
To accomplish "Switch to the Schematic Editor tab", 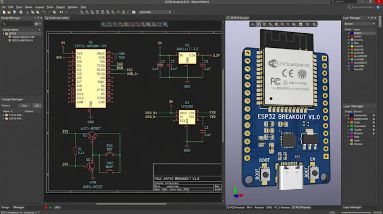I will 57,18.
